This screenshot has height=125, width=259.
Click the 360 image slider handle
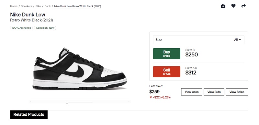tap(67, 102)
